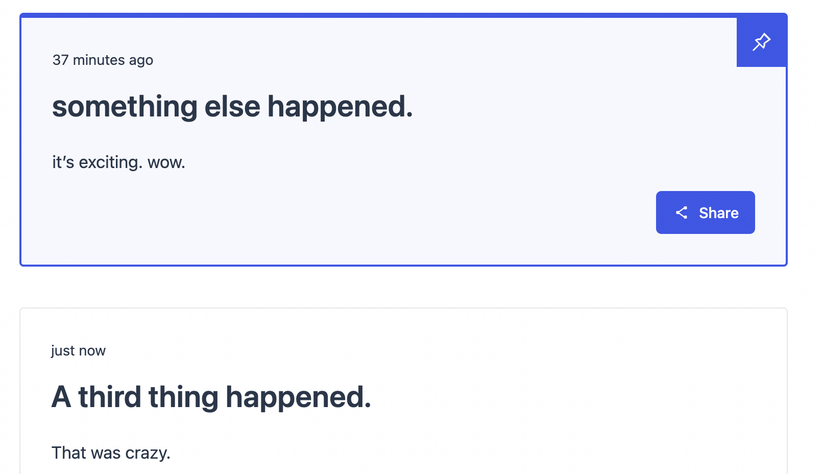Click the word "now" in the second timestamp
This screenshot has height=474, width=823.
pyautogui.click(x=92, y=351)
